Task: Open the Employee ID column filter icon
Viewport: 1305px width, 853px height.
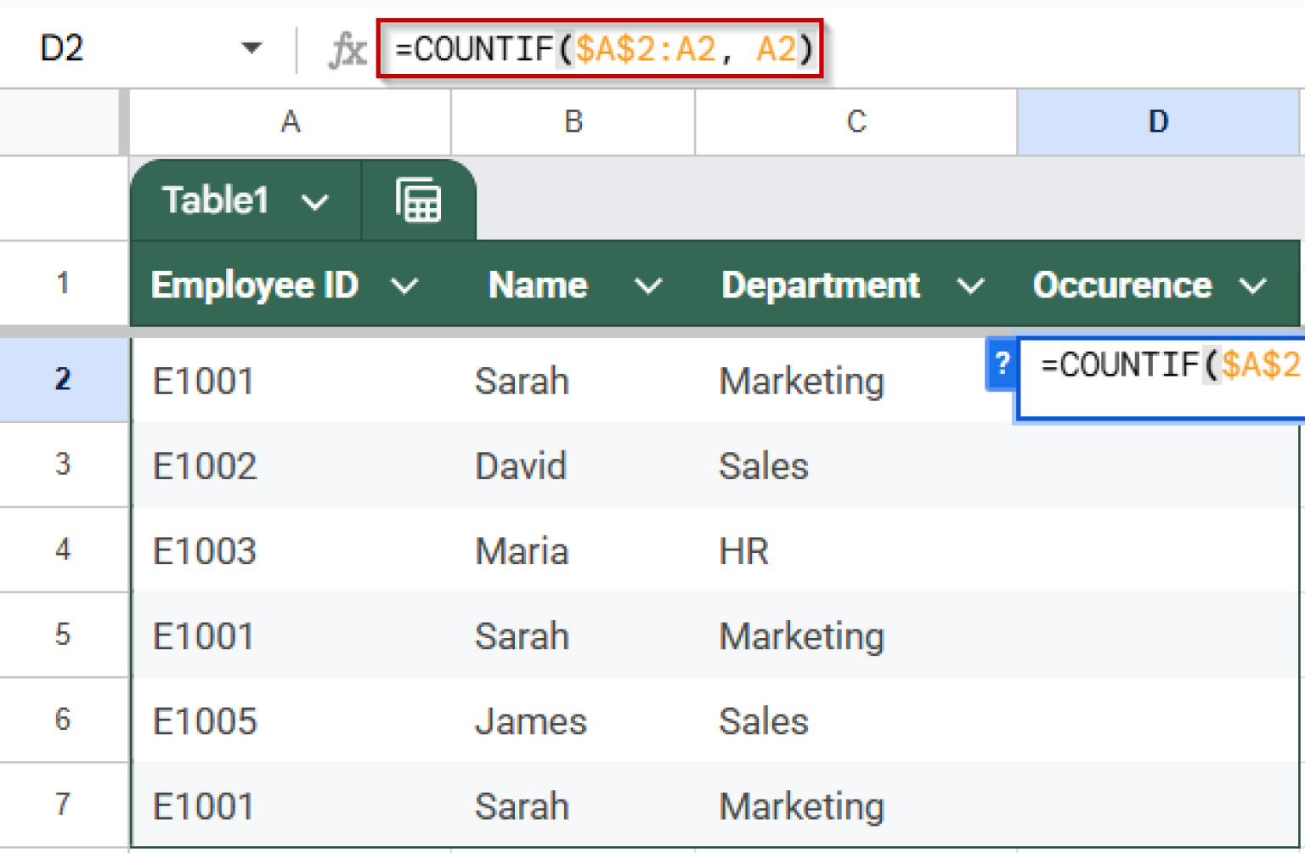Action: click(405, 285)
